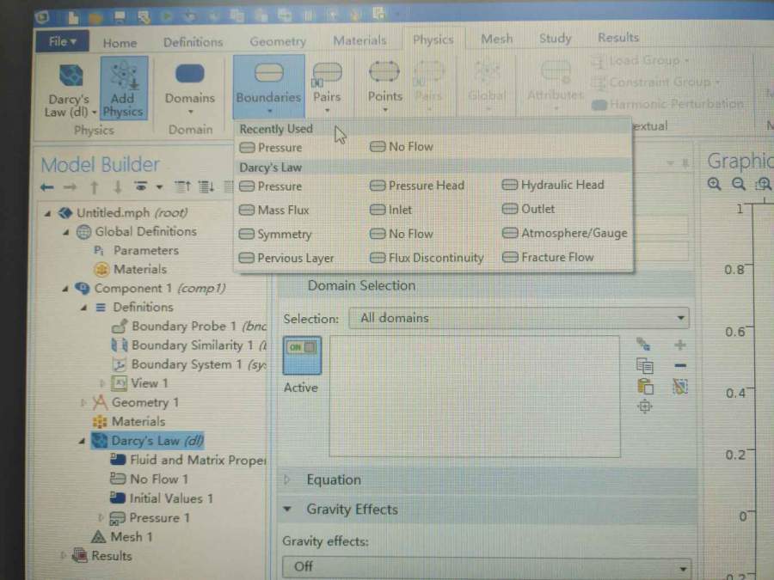Collapse the Gravity Effects section
This screenshot has height=580, width=774.
tap(286, 509)
